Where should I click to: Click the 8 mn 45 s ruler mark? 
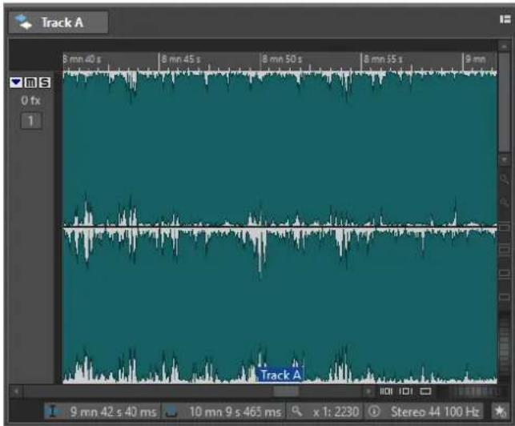pos(181,59)
